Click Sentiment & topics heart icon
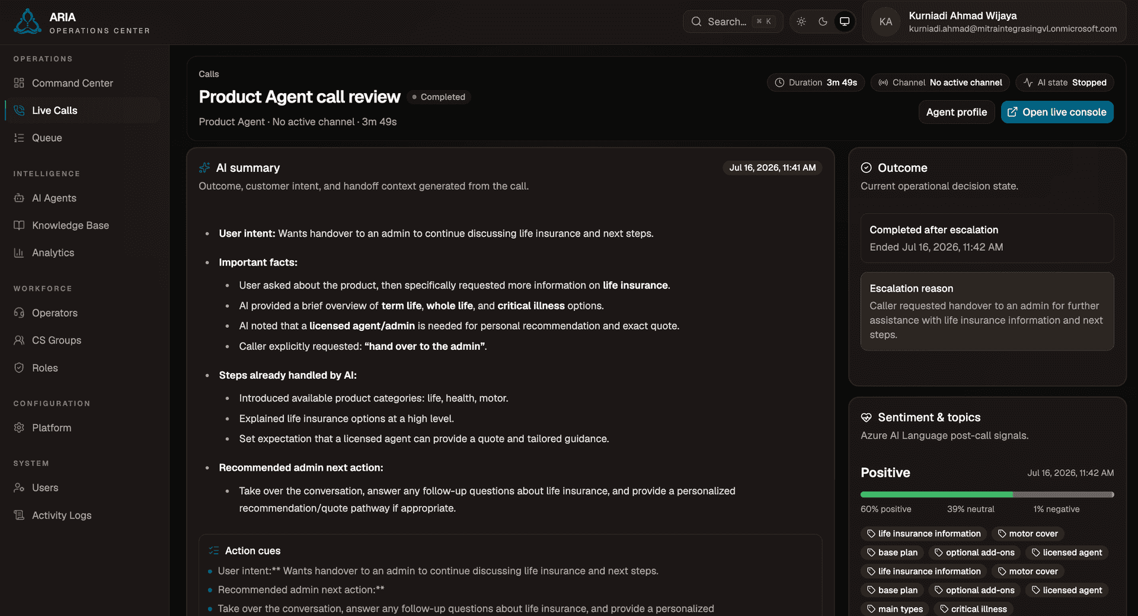 coord(866,417)
